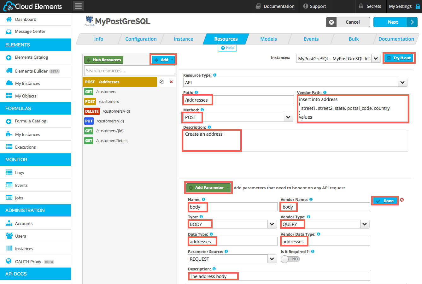The image size is (422, 284).
Task: Focus the Search resources field
Action: [130, 71]
